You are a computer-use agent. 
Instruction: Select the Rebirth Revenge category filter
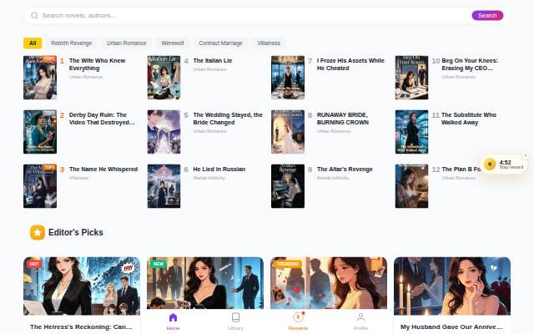click(72, 43)
